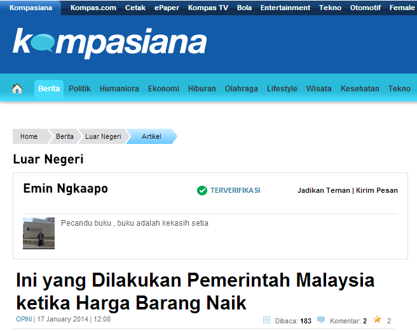Click the Dibaca read-count icon
This screenshot has width=417, height=331.
[266, 320]
